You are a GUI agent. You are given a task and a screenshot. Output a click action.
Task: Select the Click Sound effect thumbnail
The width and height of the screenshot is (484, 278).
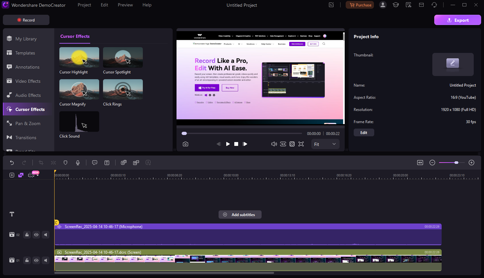[x=79, y=122]
